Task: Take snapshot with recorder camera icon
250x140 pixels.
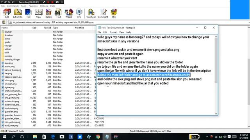Action: point(57,2)
